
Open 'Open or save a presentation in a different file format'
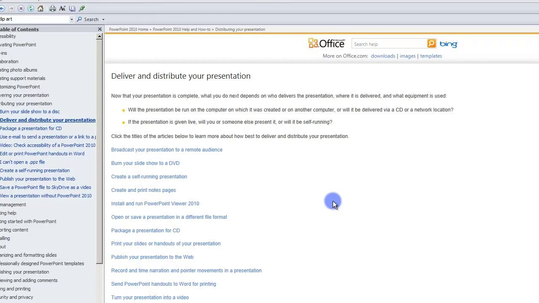(x=169, y=217)
